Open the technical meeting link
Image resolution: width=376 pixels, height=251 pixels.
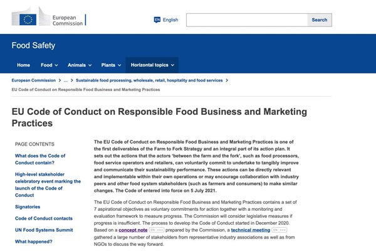(x=251, y=230)
